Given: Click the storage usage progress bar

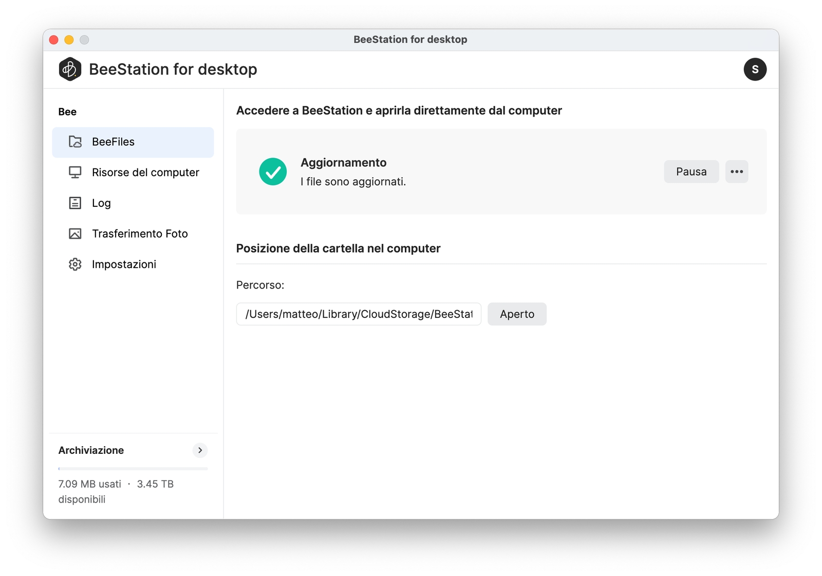Looking at the screenshot, I should pos(133,469).
